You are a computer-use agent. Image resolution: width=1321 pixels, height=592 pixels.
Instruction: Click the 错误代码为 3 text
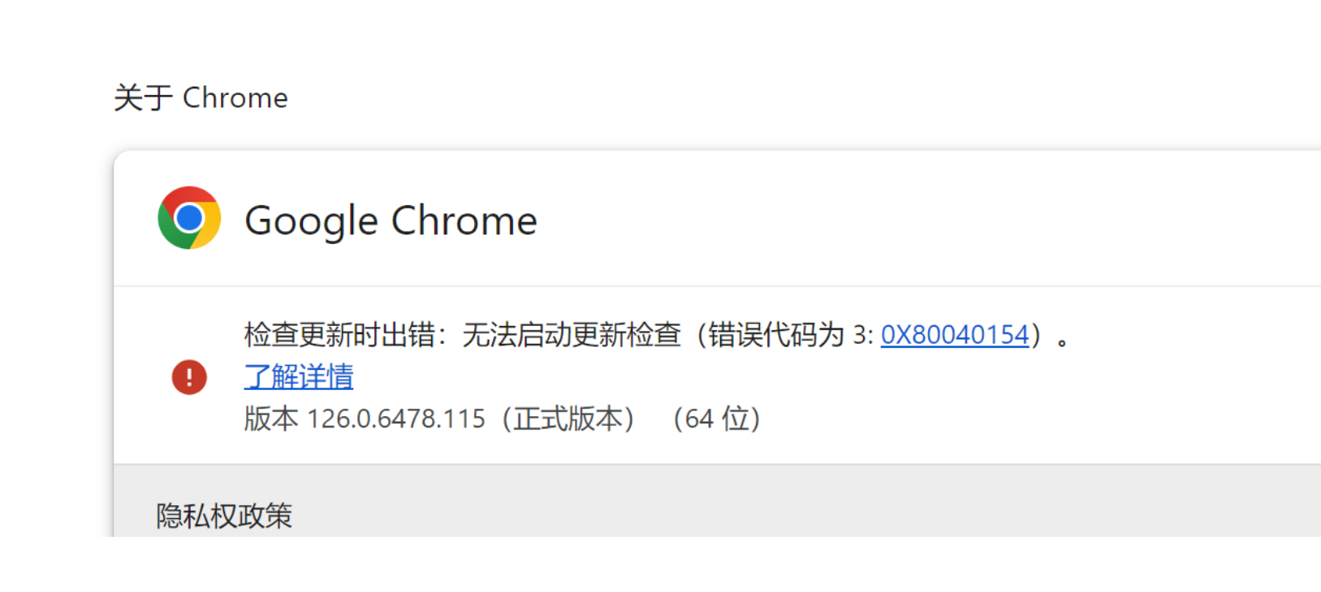pos(788,335)
